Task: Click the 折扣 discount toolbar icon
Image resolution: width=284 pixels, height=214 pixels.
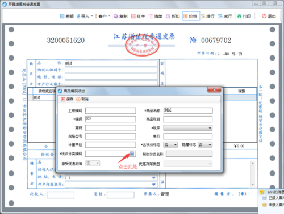Action: coord(168,16)
